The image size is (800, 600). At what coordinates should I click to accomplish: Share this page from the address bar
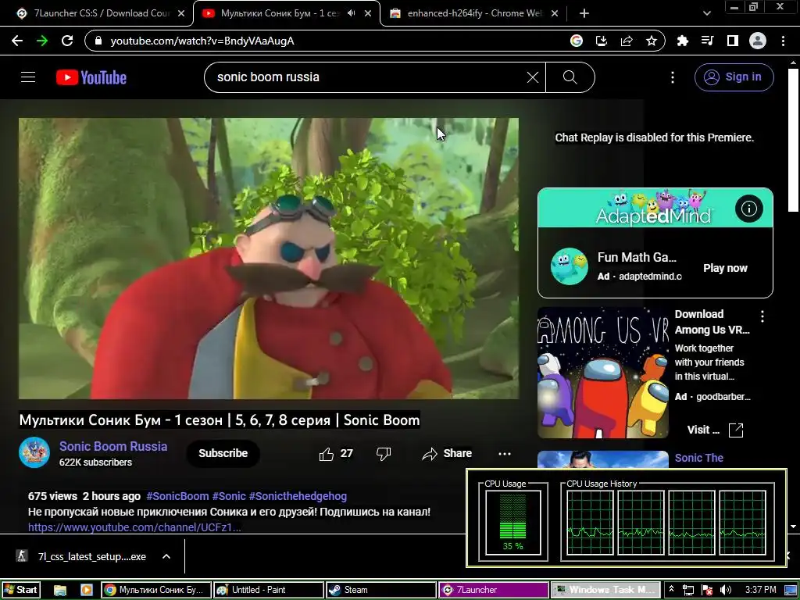(627, 41)
